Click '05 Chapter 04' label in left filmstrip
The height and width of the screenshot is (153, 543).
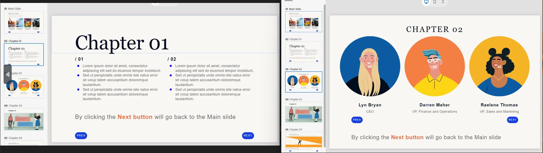(13, 138)
